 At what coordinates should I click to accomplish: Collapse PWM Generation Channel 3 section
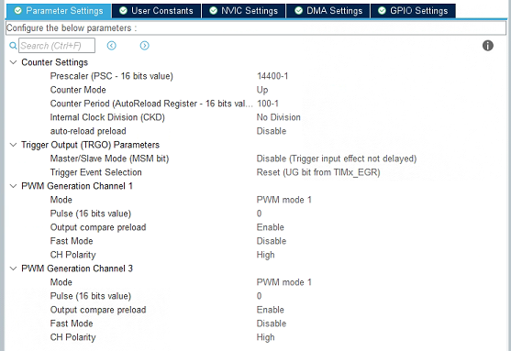14,269
